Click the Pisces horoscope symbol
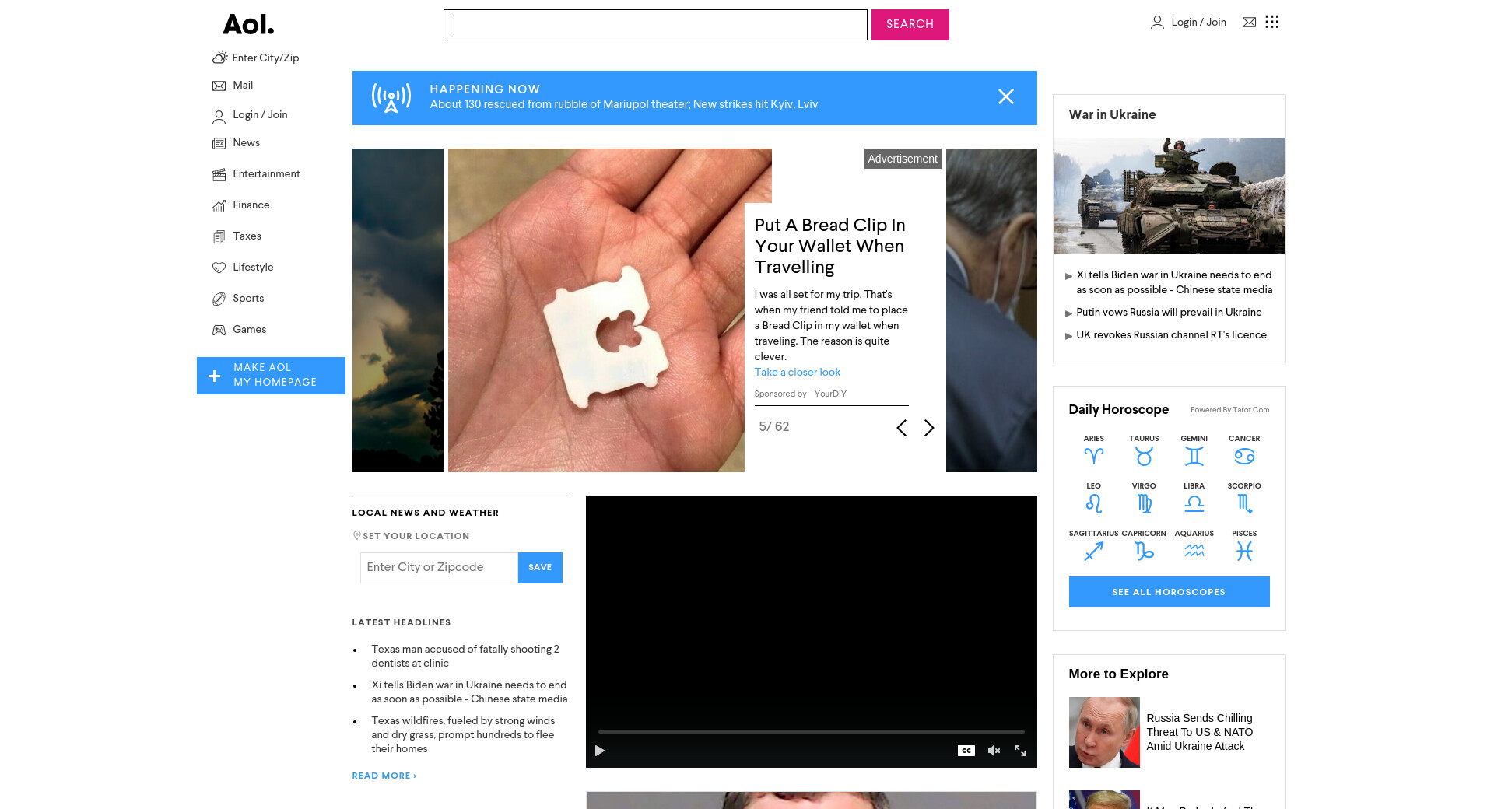This screenshot has height=809, width=1494. point(1244,551)
